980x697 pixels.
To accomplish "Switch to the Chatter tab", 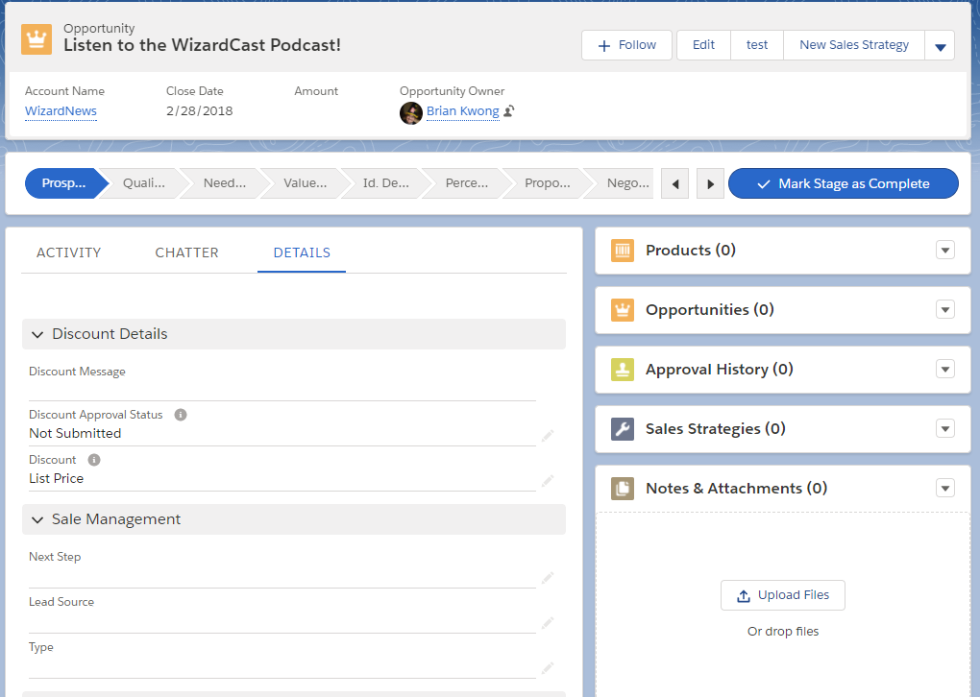I will [x=187, y=252].
